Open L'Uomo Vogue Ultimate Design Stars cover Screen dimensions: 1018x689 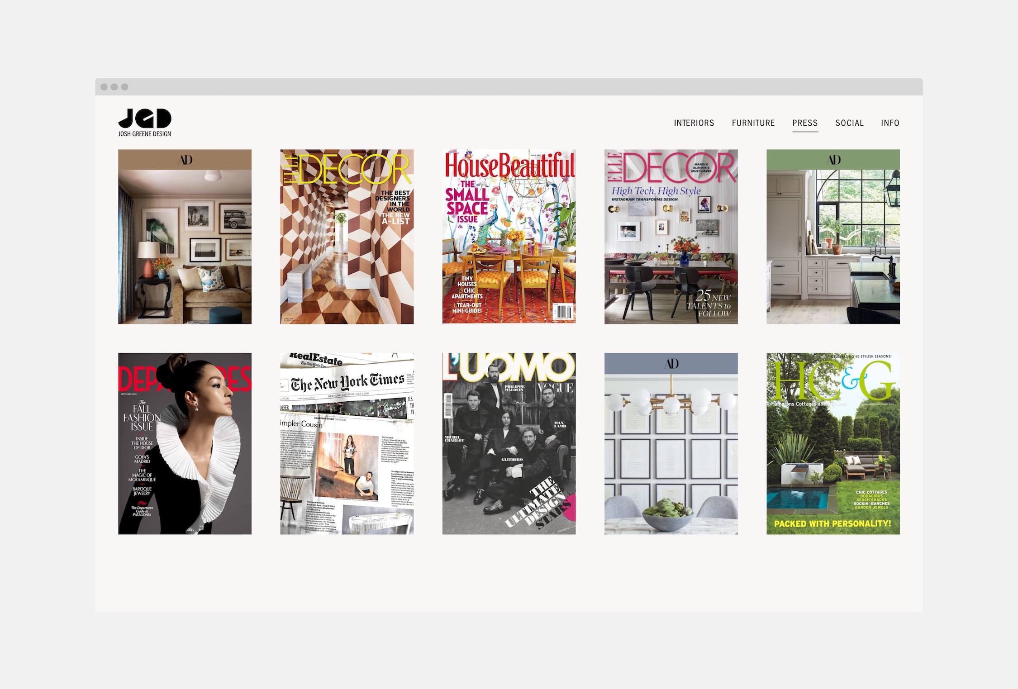(509, 444)
